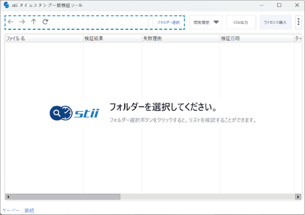Click the horizontal scrollbar right arrow
This screenshot has height=215, width=305.
pos(298,197)
